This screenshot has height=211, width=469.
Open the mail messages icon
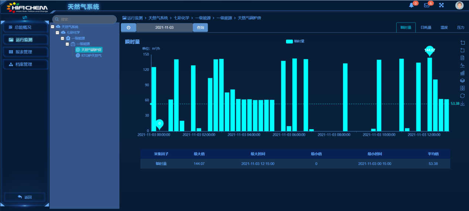tap(426, 5)
